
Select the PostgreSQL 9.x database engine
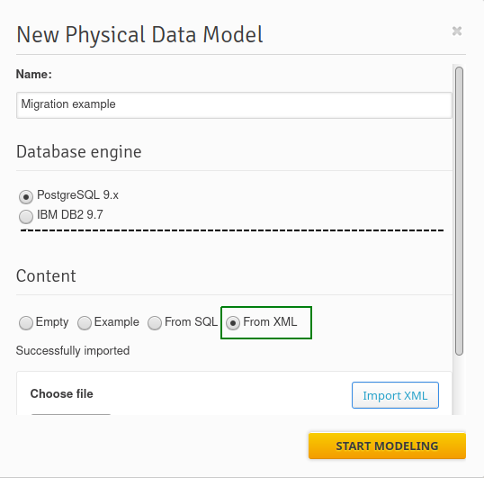tap(26, 197)
